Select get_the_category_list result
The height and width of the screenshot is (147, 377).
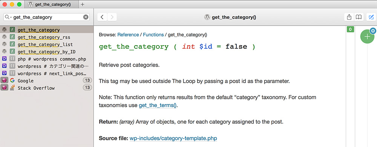coord(47,44)
